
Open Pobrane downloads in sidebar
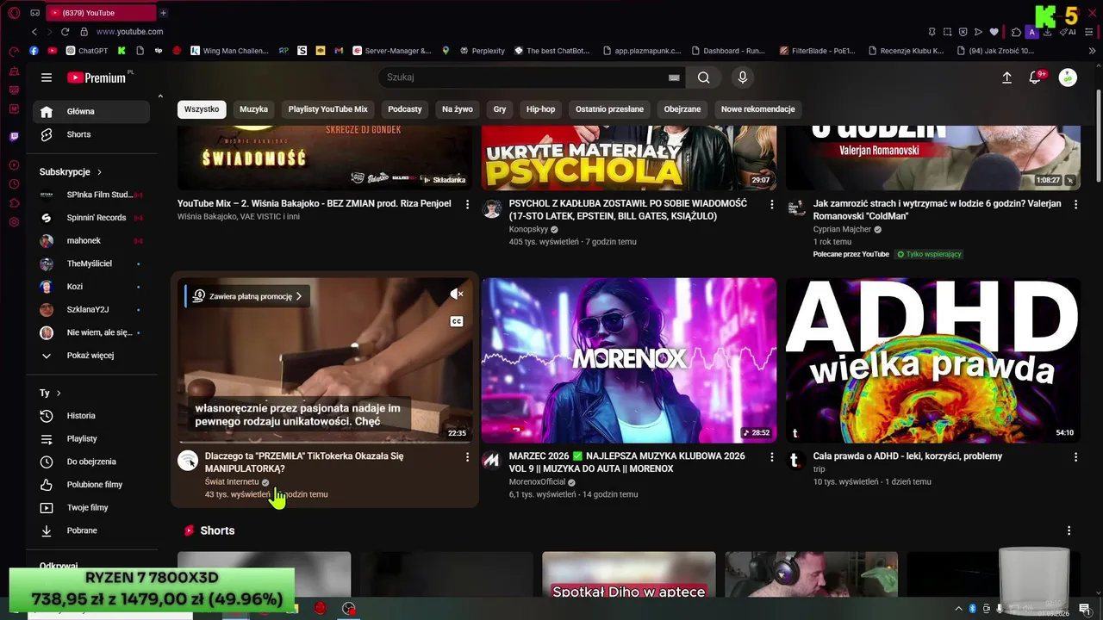[x=90, y=530]
